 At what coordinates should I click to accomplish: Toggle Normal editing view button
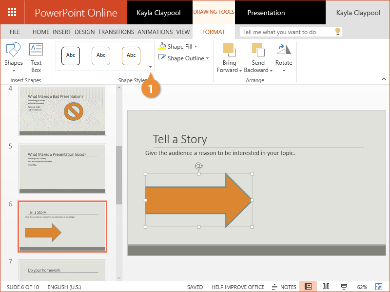[x=308, y=287]
